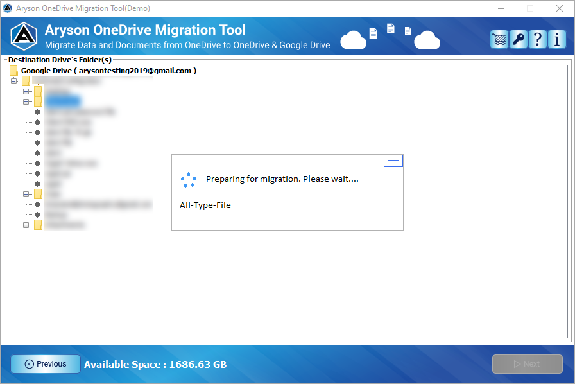Image resolution: width=575 pixels, height=384 pixels.
Task: Click Preparing for migration message
Action: (282, 179)
